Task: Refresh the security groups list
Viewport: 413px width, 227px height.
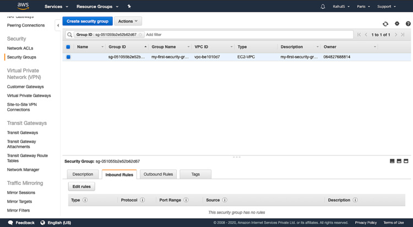Action: pyautogui.click(x=385, y=24)
